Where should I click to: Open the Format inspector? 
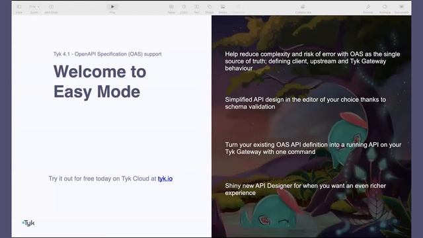coord(368,9)
